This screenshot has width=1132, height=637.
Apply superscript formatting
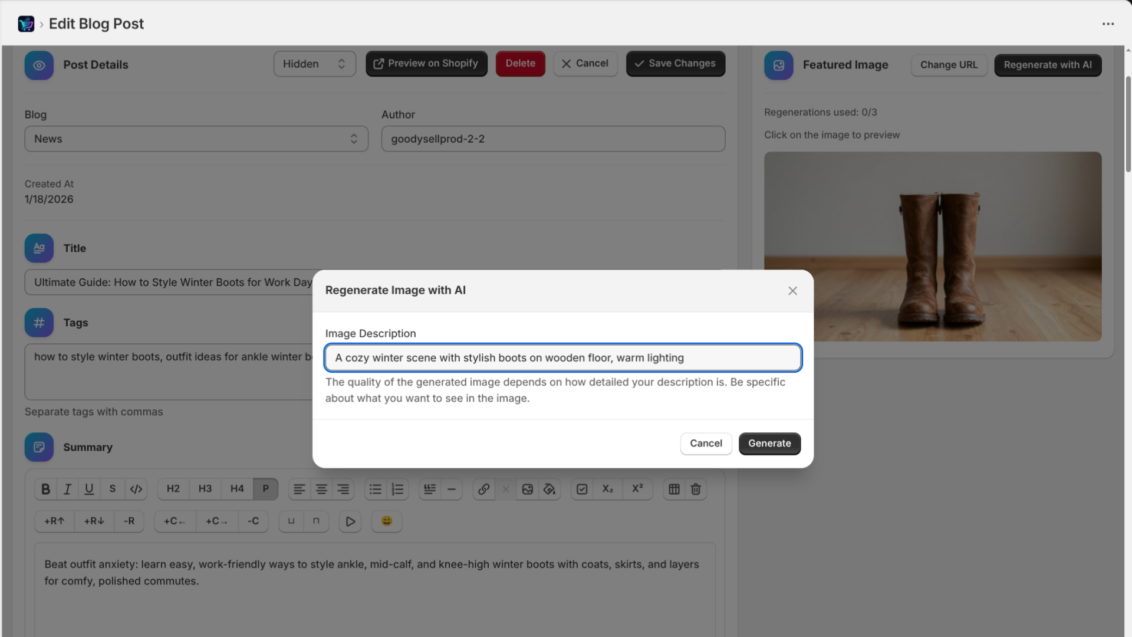coord(638,489)
